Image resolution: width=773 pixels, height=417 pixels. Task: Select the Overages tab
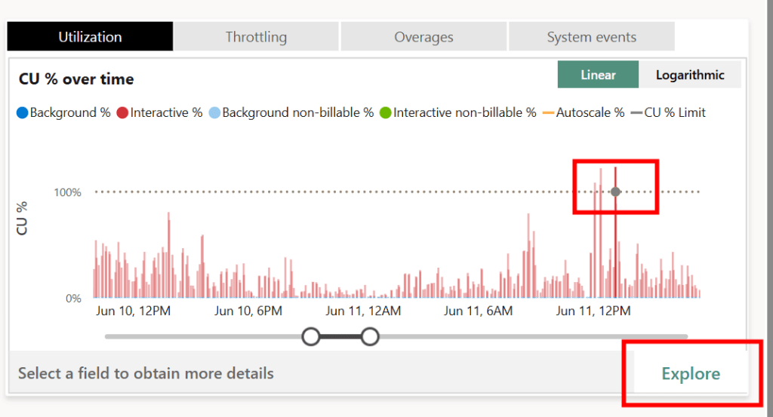[423, 36]
